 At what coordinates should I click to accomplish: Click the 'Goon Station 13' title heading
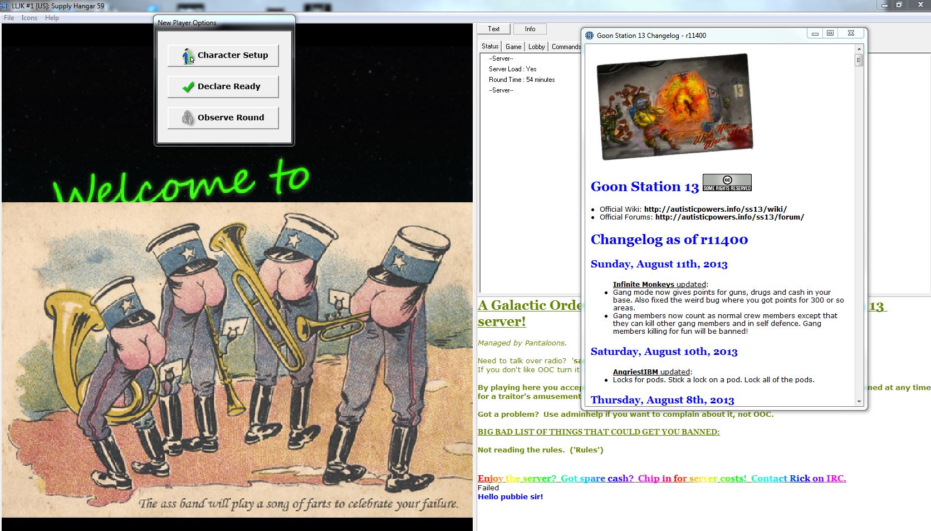(x=645, y=187)
